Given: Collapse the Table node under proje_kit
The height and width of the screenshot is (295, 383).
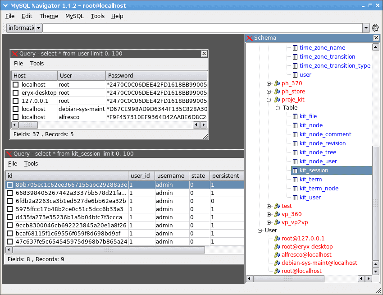Looking at the screenshot, I should coord(278,108).
